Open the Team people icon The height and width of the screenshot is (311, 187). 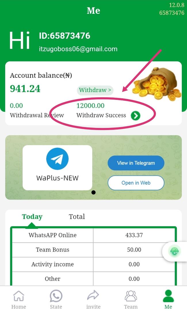[131, 296]
